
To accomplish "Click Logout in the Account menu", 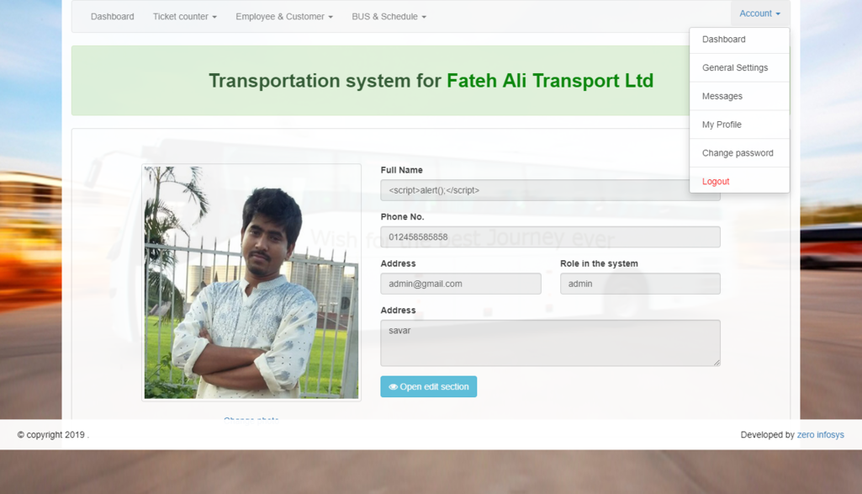I will (x=715, y=182).
